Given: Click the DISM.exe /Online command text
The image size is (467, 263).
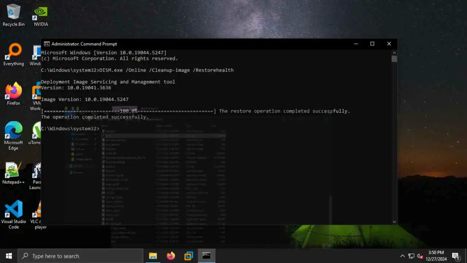Looking at the screenshot, I should pyautogui.click(x=166, y=70).
